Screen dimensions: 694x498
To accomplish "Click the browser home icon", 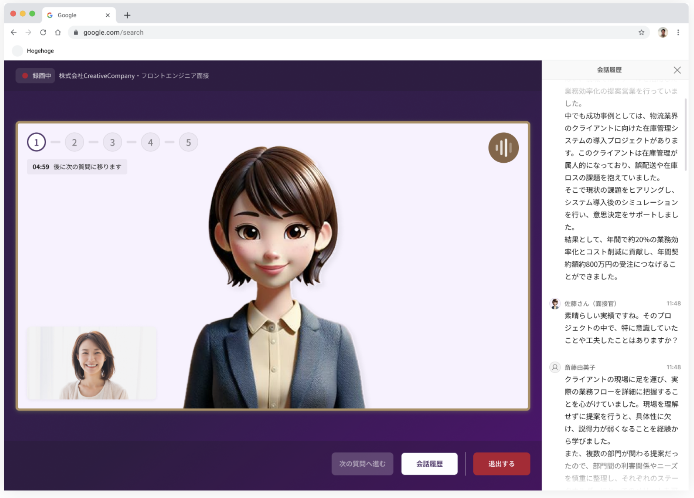I will tap(58, 32).
